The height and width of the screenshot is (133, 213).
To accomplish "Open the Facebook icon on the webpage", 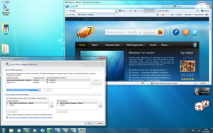I will (x=176, y=32).
